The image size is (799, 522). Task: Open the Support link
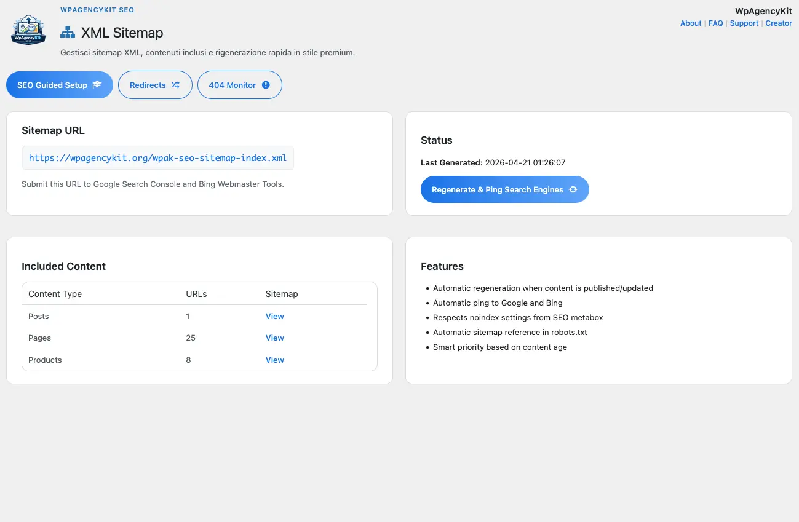point(744,23)
